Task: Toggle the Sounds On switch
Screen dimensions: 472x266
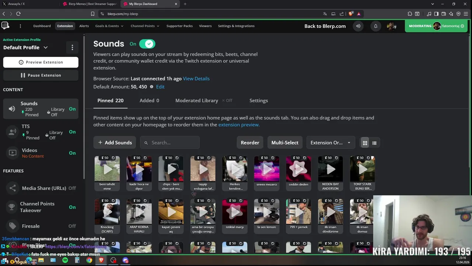Action: [x=147, y=44]
